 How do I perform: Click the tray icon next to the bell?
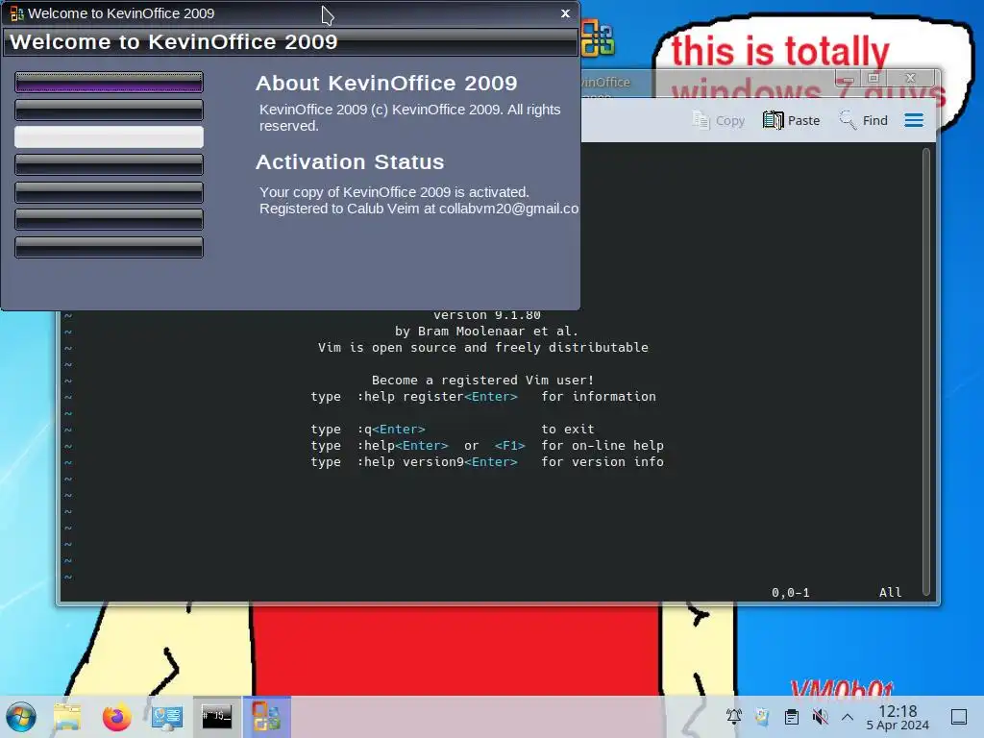pyautogui.click(x=762, y=716)
